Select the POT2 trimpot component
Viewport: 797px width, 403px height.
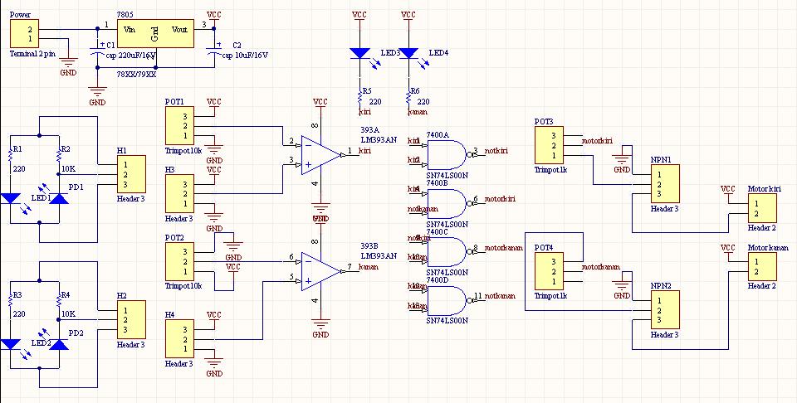(179, 261)
